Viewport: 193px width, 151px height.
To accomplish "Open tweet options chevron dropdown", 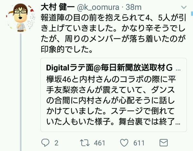I will [184, 7].
